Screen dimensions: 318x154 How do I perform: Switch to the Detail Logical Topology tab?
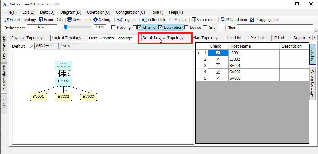click(x=163, y=38)
